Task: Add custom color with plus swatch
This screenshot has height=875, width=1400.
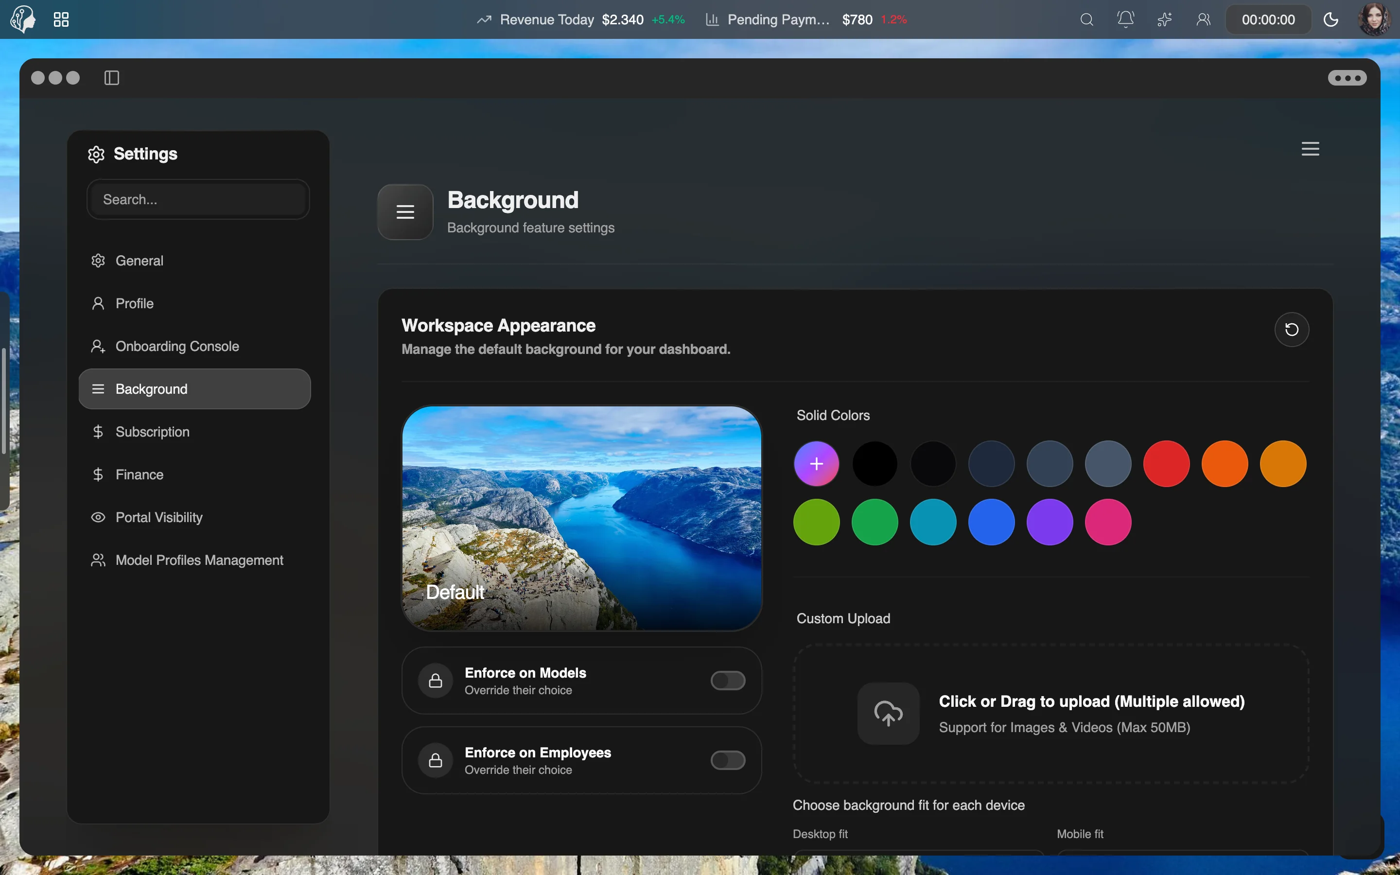Action: pos(816,464)
